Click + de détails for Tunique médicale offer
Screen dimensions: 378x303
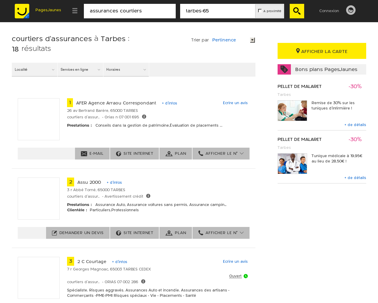pyautogui.click(x=355, y=178)
